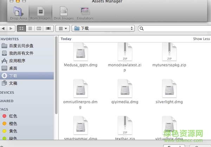Go forward with the right arrow button
Screen dimensions: 211x147
click(x=11, y=28)
